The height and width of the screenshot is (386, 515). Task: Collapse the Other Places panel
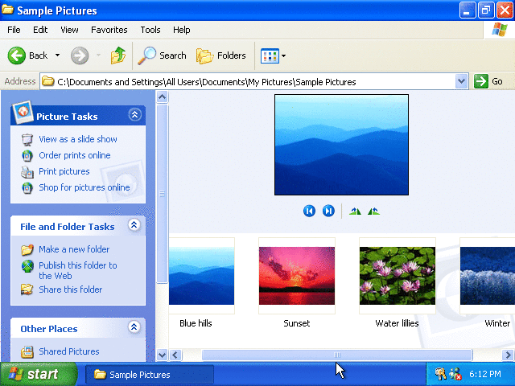coord(134,327)
